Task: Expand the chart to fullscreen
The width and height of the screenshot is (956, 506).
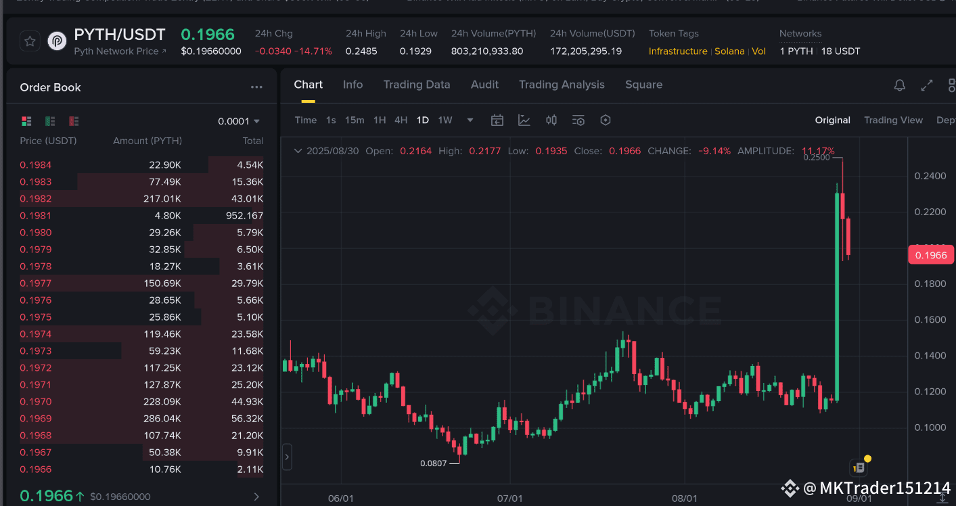Action: click(x=927, y=85)
